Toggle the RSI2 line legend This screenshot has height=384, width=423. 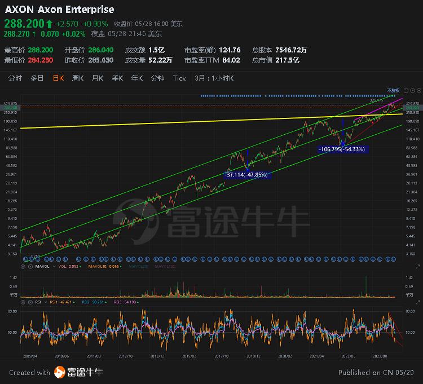[x=94, y=302]
